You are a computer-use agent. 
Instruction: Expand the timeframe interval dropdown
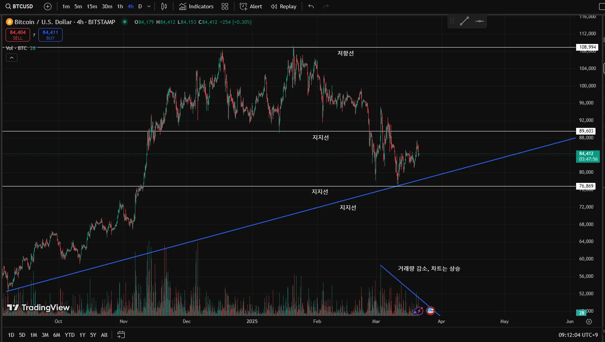(x=149, y=6)
